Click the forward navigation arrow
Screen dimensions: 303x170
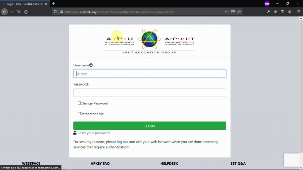(x=12, y=12)
